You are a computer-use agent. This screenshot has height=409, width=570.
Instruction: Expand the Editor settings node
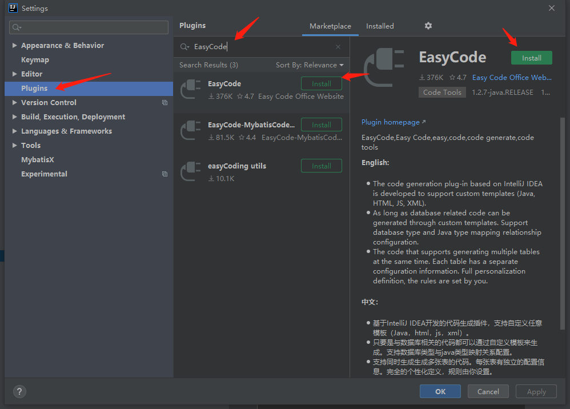coord(14,74)
